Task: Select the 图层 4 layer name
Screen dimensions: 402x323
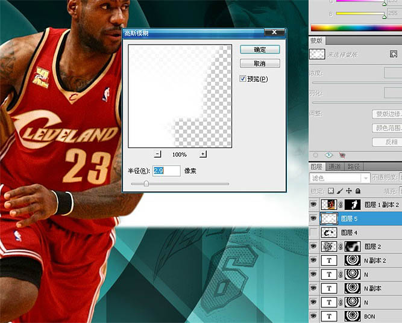Action: (349, 233)
